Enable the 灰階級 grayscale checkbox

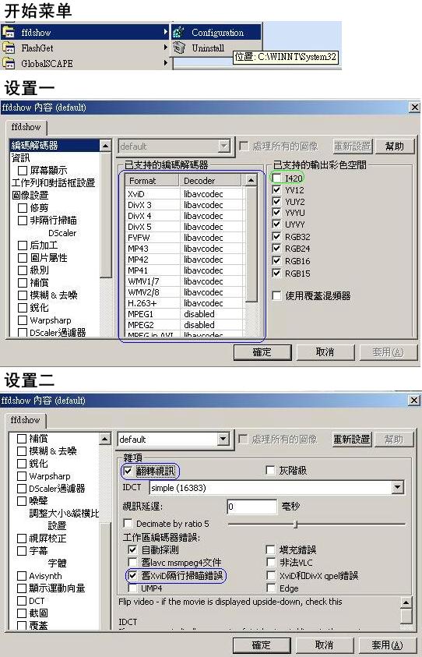270,471
